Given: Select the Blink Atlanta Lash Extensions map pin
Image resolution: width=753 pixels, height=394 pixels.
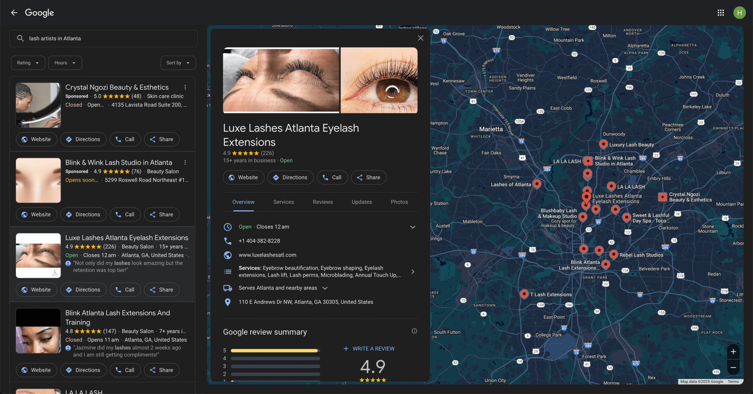Looking at the screenshot, I should pos(606,264).
